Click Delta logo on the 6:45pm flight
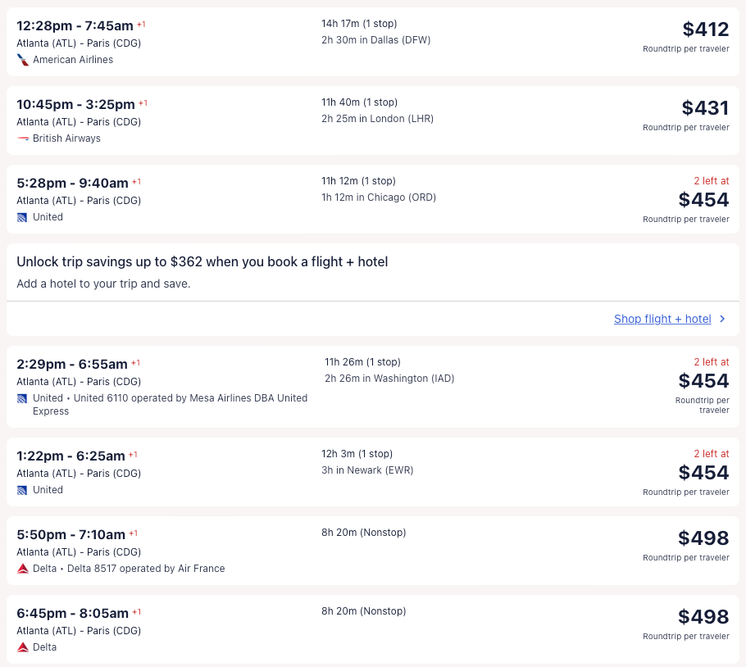Image resolution: width=746 pixels, height=667 pixels. (x=23, y=647)
